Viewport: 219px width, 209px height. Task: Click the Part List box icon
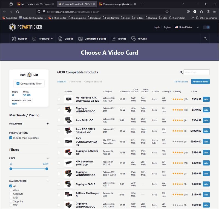click(x=29, y=75)
